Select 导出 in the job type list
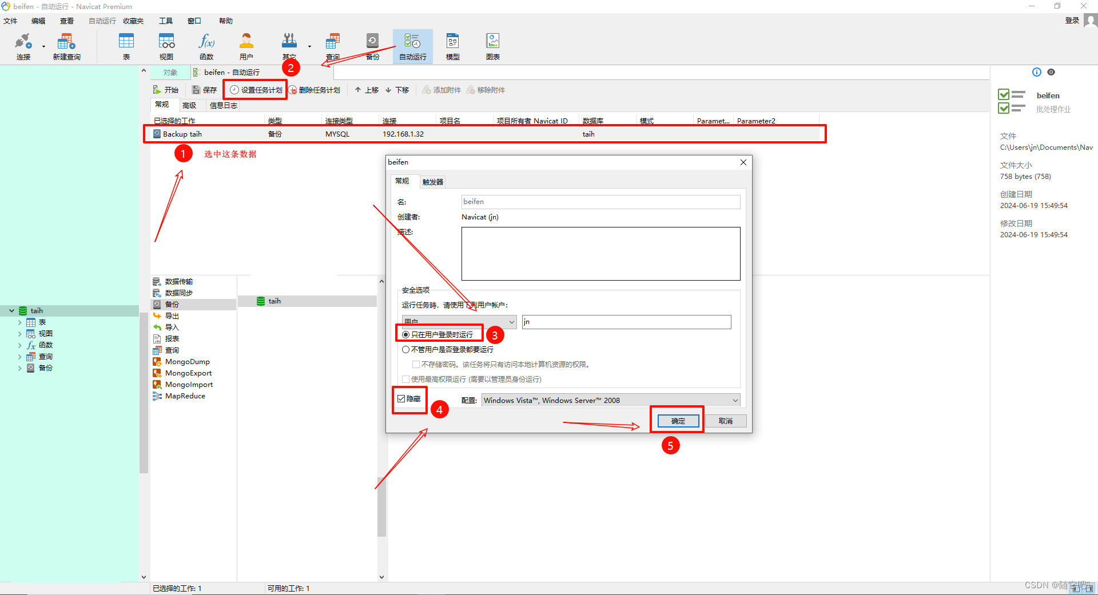The width and height of the screenshot is (1098, 595). (172, 316)
